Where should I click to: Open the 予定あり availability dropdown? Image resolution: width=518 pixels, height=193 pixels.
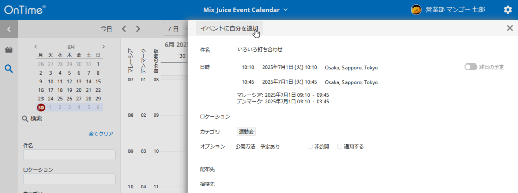coord(270,147)
